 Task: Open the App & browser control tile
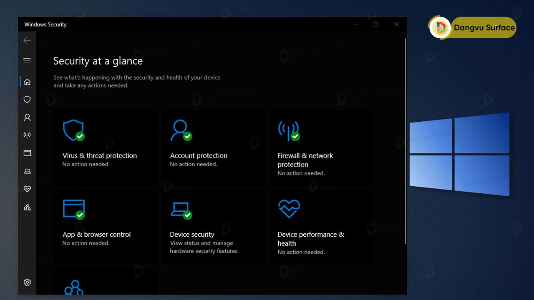106,226
